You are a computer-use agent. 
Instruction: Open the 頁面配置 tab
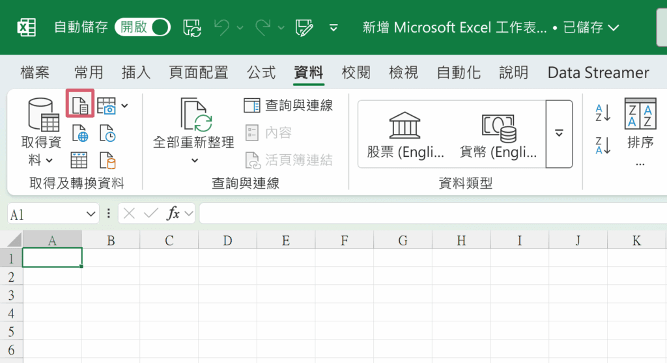198,72
